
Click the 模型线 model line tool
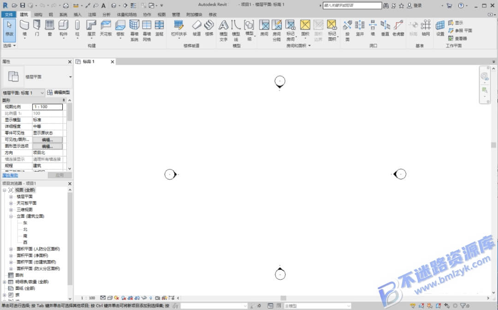coord(236,30)
